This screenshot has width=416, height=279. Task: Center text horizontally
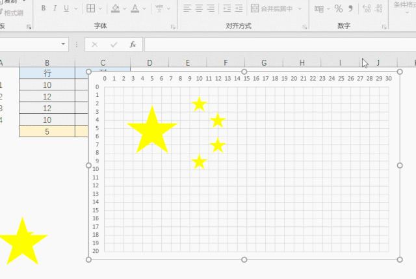click(199, 8)
